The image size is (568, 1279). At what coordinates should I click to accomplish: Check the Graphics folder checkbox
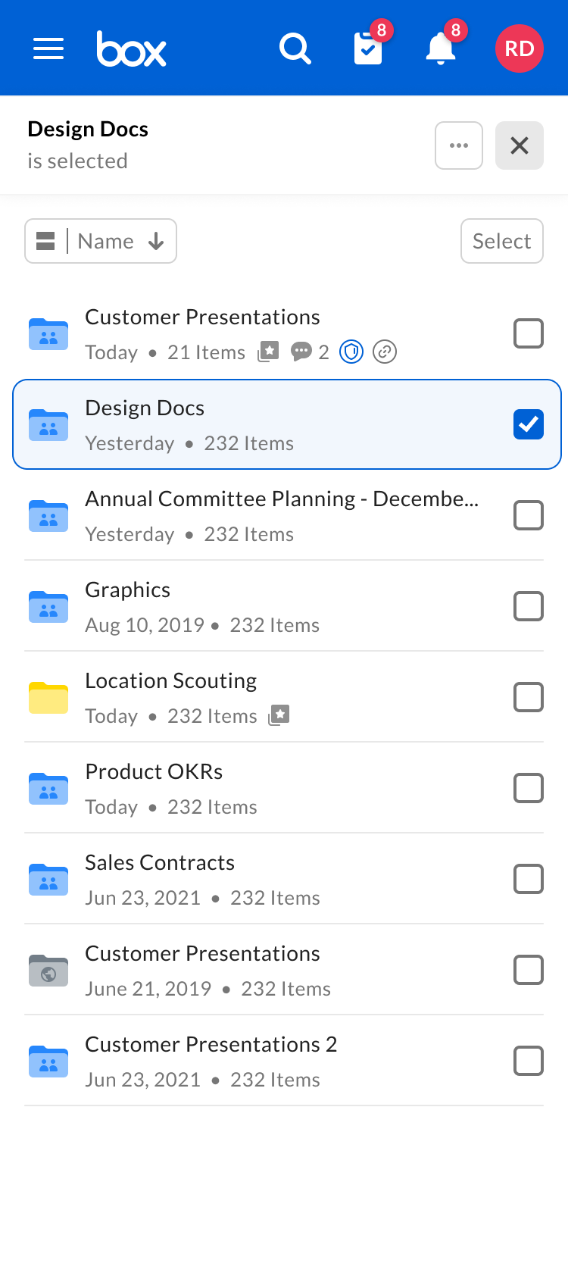(x=529, y=606)
